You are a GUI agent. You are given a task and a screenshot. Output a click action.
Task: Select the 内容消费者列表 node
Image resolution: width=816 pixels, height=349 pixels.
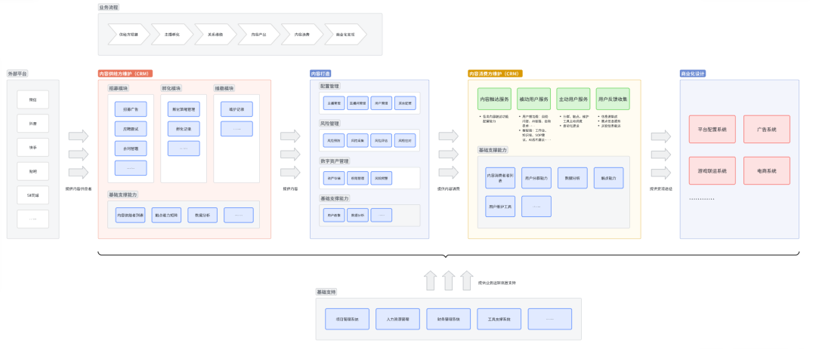click(500, 178)
